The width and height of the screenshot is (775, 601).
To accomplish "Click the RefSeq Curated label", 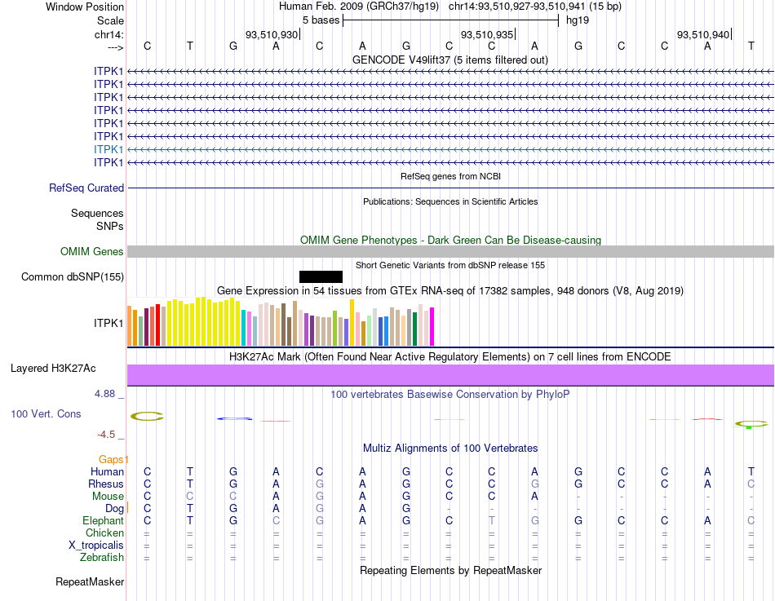I will (86, 188).
